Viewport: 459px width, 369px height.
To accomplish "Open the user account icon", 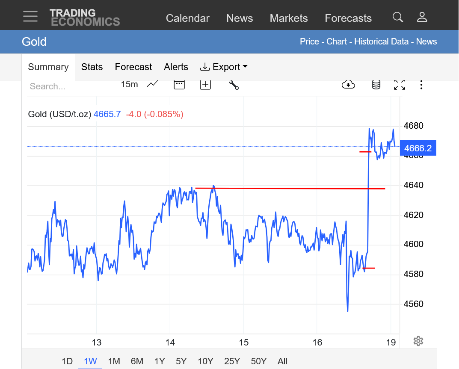I will click(x=422, y=17).
